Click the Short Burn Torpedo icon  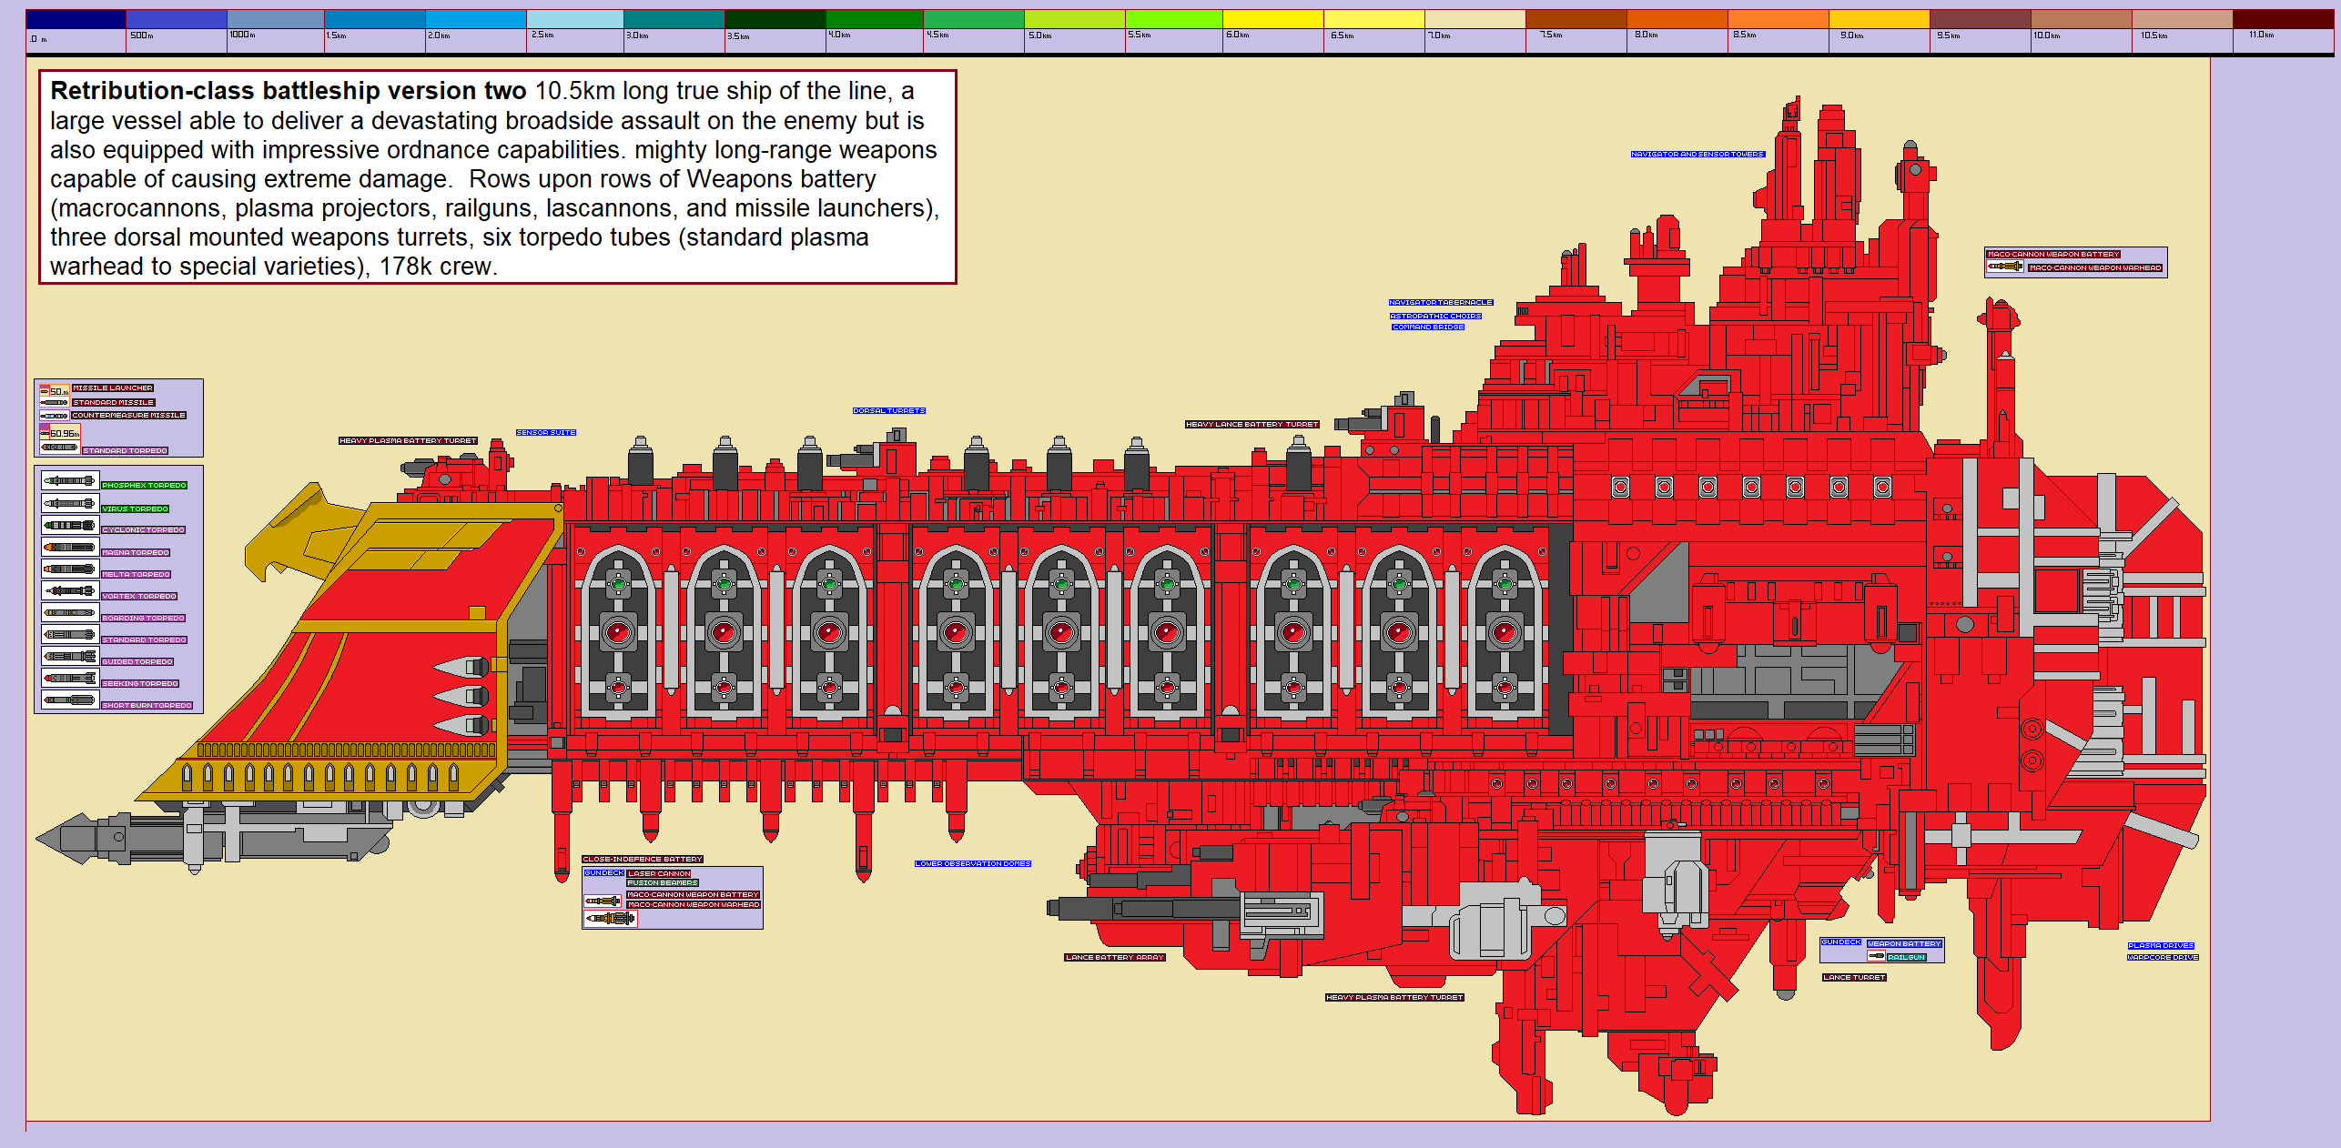69,700
